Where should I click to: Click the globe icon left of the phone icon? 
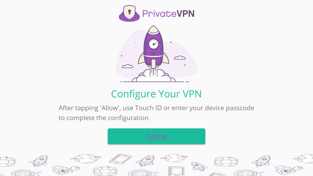86,158
